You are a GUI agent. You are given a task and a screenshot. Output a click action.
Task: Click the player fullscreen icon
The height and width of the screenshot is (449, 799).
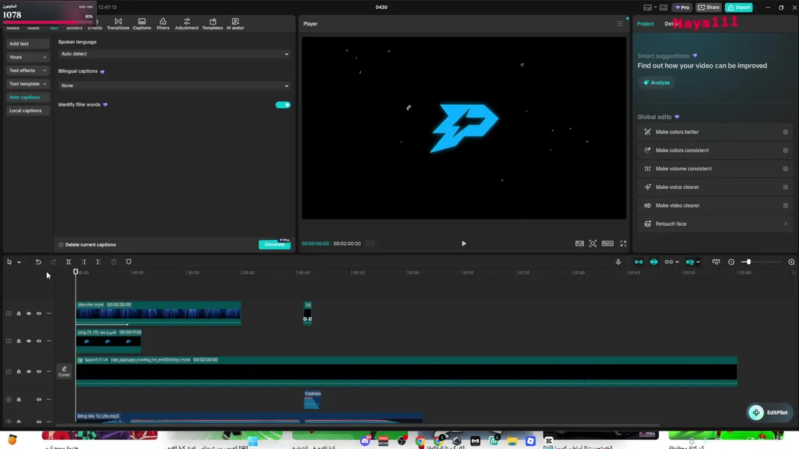click(623, 244)
